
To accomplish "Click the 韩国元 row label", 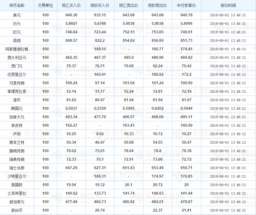I will (17, 108).
